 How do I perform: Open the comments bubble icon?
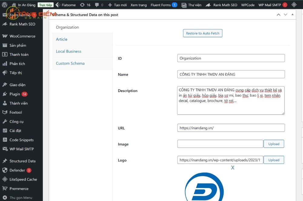tap(97, 5)
